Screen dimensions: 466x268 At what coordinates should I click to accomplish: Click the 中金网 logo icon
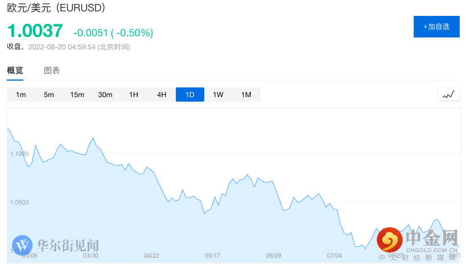tap(390, 239)
